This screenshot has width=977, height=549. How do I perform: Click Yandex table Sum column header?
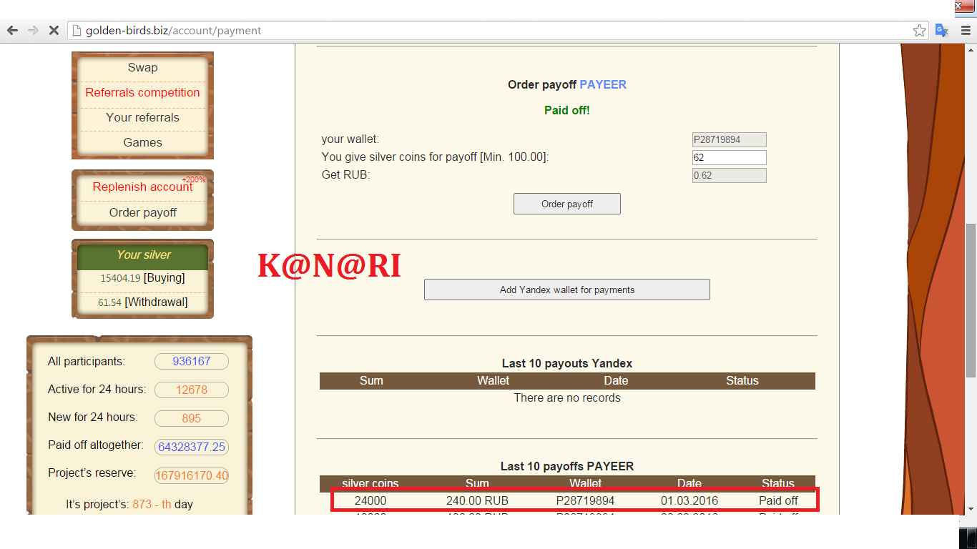[371, 380]
